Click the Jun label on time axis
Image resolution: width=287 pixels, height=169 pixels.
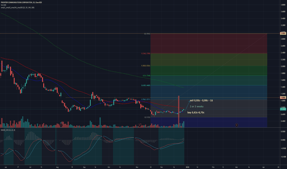click(6, 167)
